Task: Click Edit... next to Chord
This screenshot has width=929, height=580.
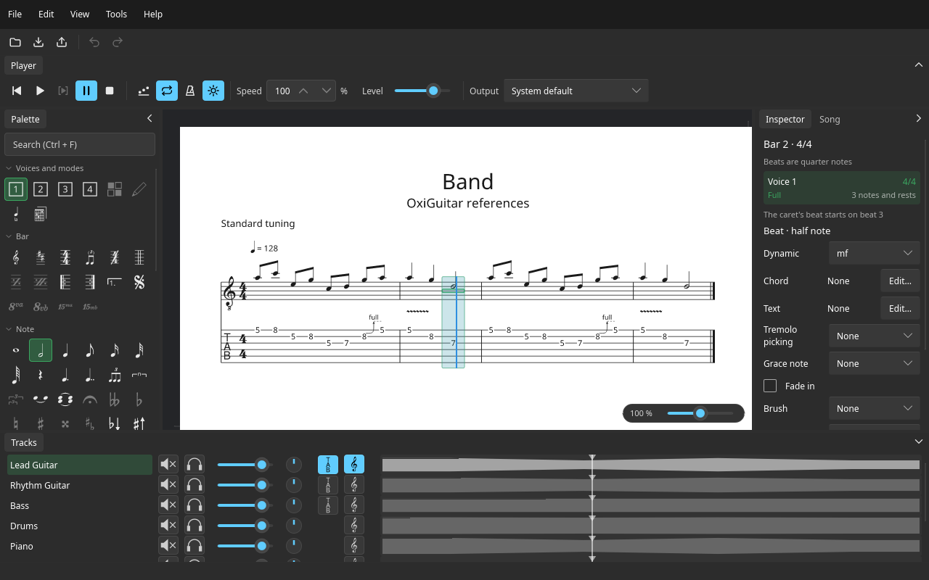Action: [x=900, y=281]
